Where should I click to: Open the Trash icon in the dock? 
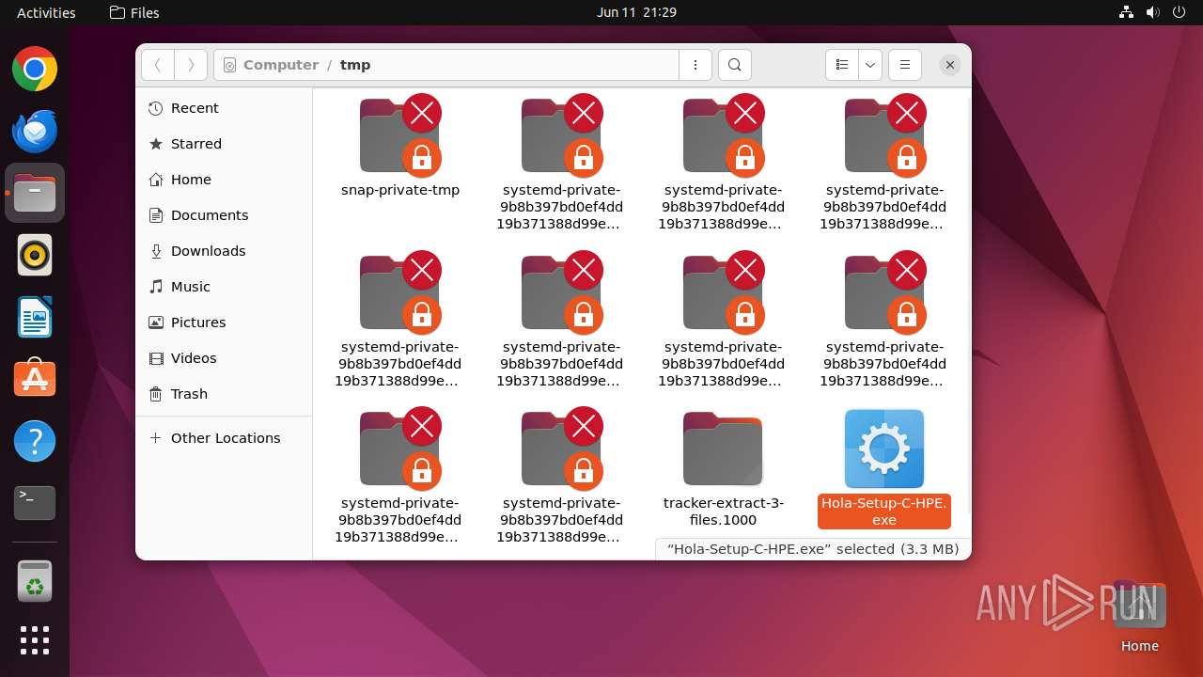(35, 581)
